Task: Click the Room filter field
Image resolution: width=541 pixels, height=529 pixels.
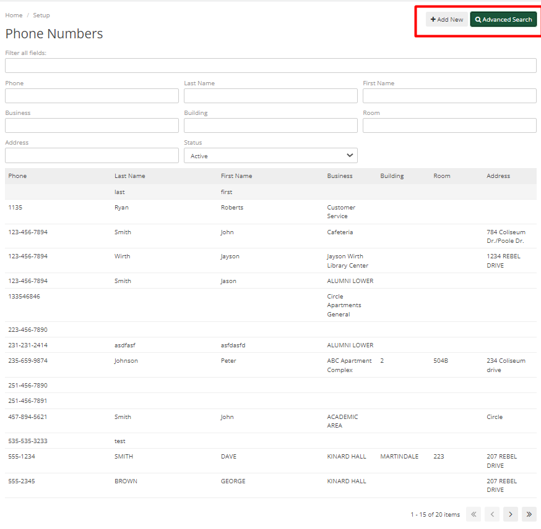Action: coord(449,125)
